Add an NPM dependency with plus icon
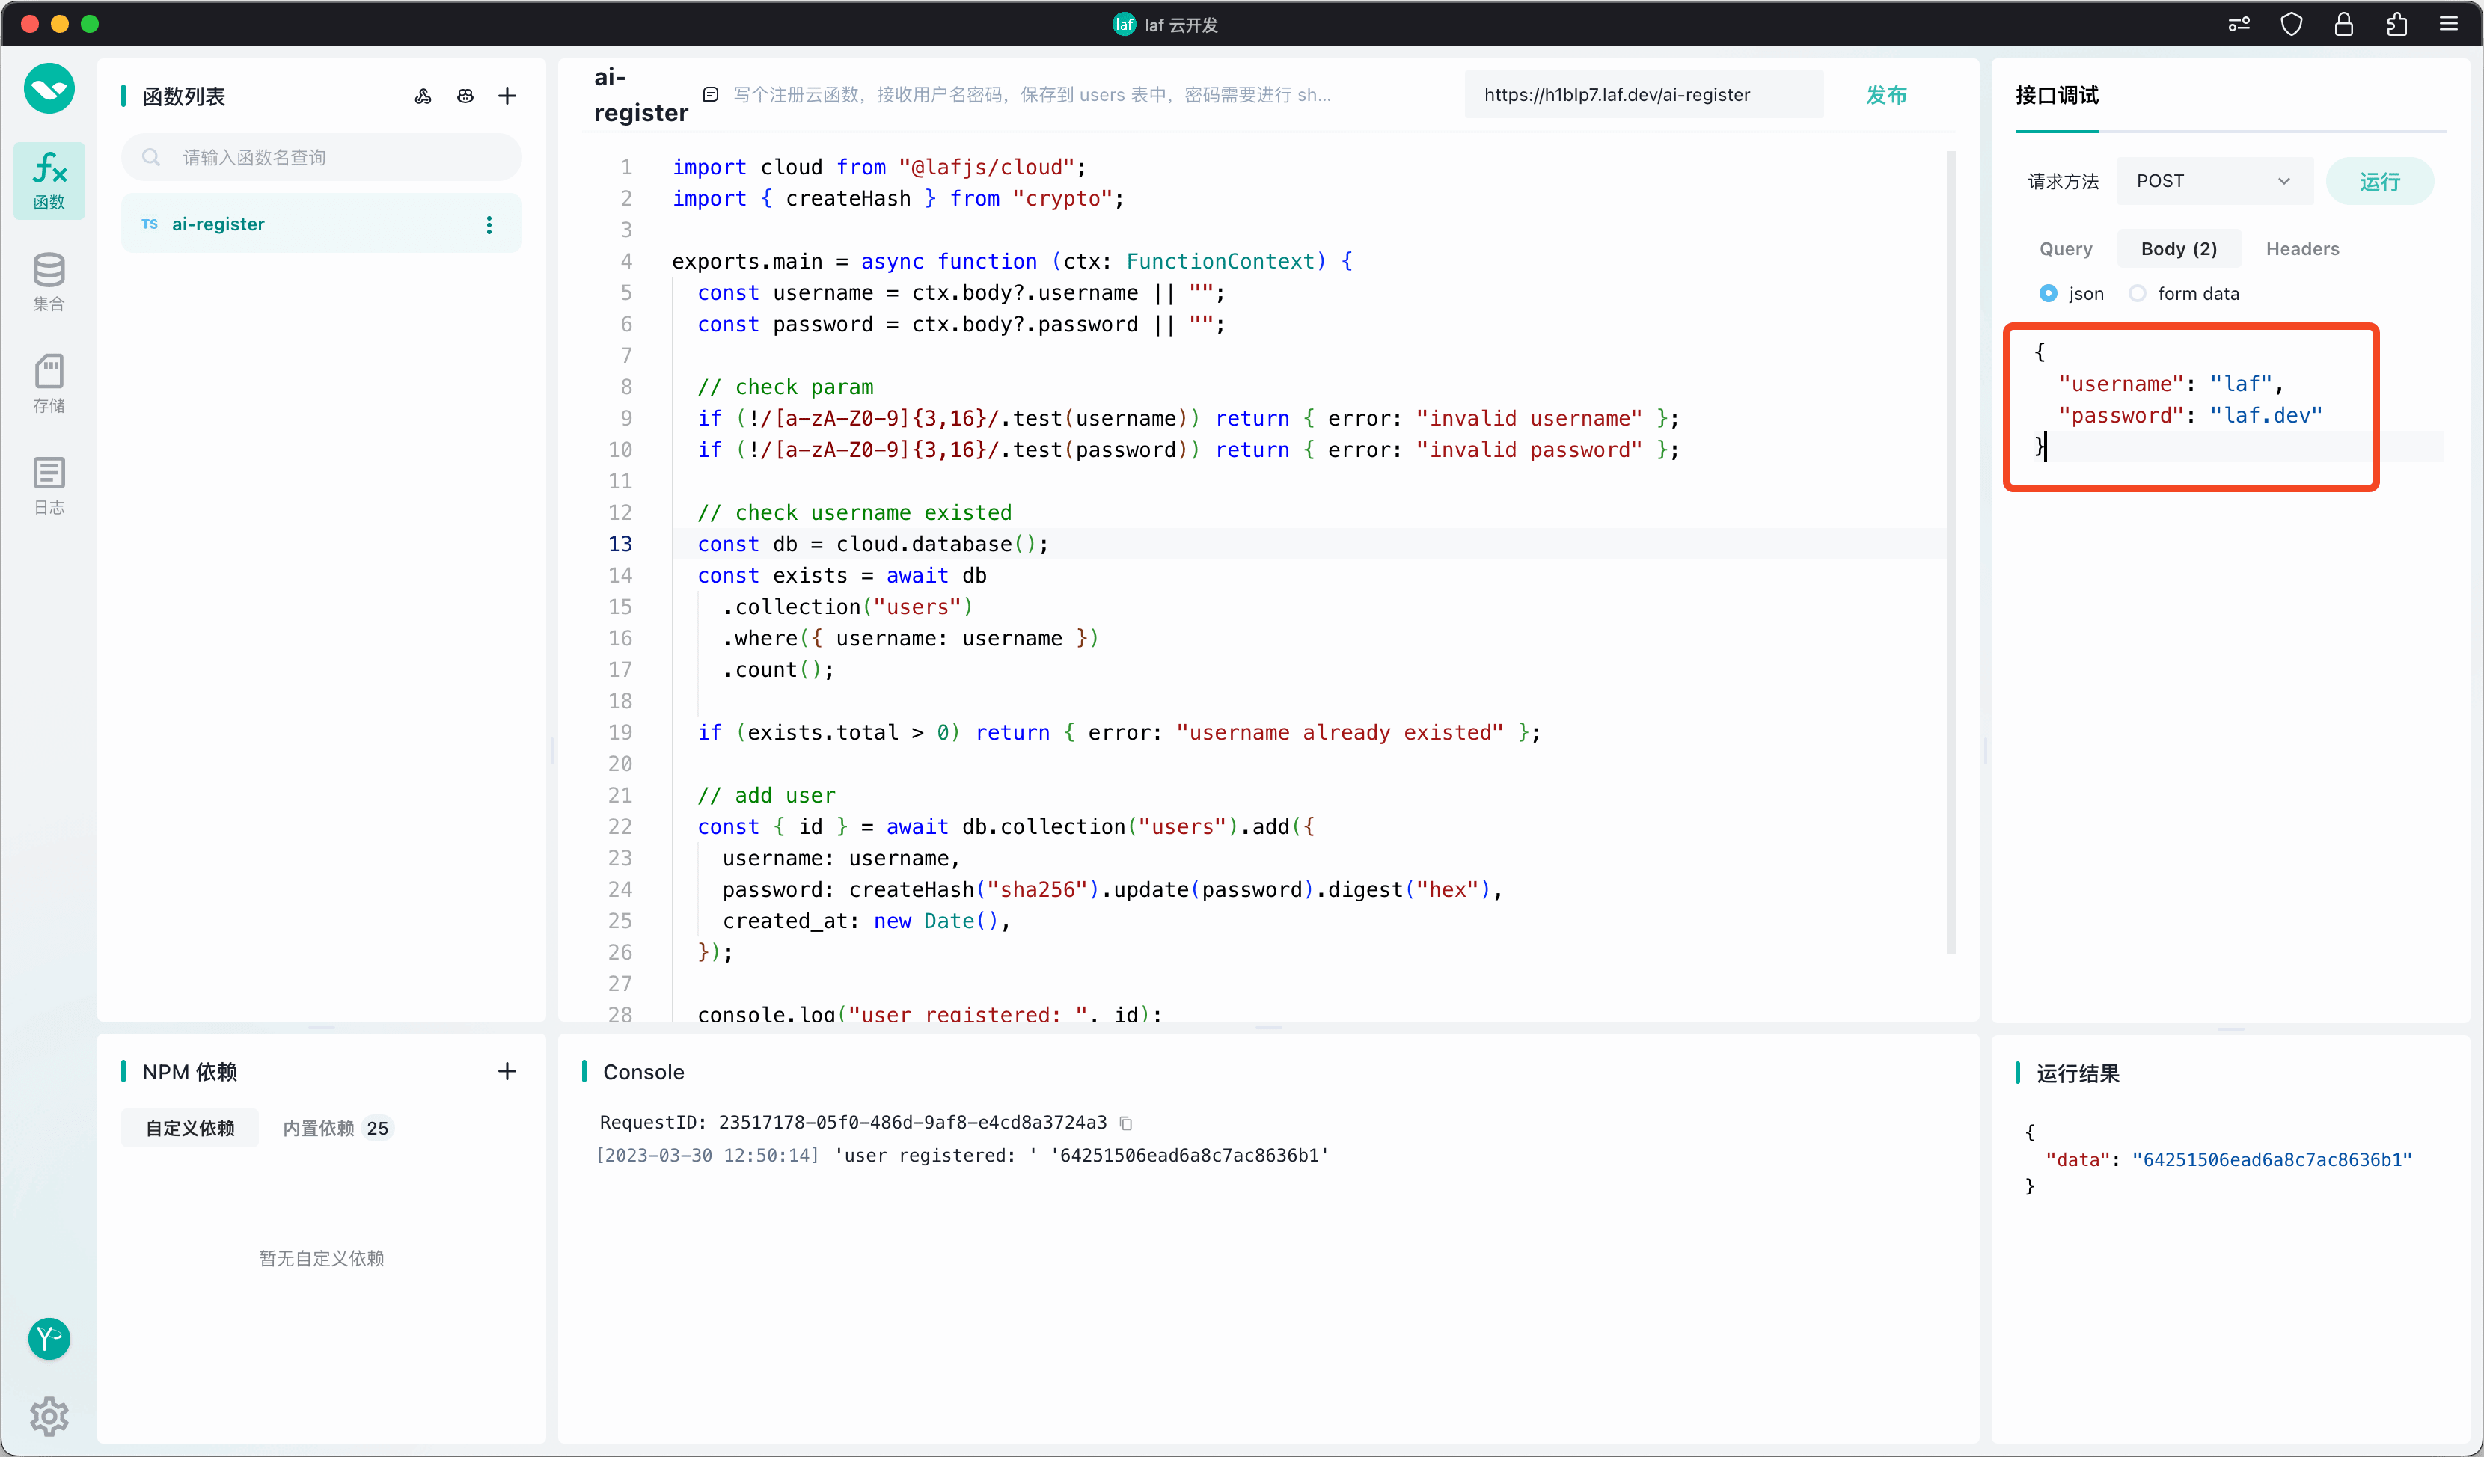Viewport: 2484px width, 1457px height. point(507,1071)
